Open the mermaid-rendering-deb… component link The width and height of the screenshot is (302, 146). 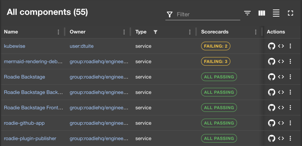tap(33, 62)
